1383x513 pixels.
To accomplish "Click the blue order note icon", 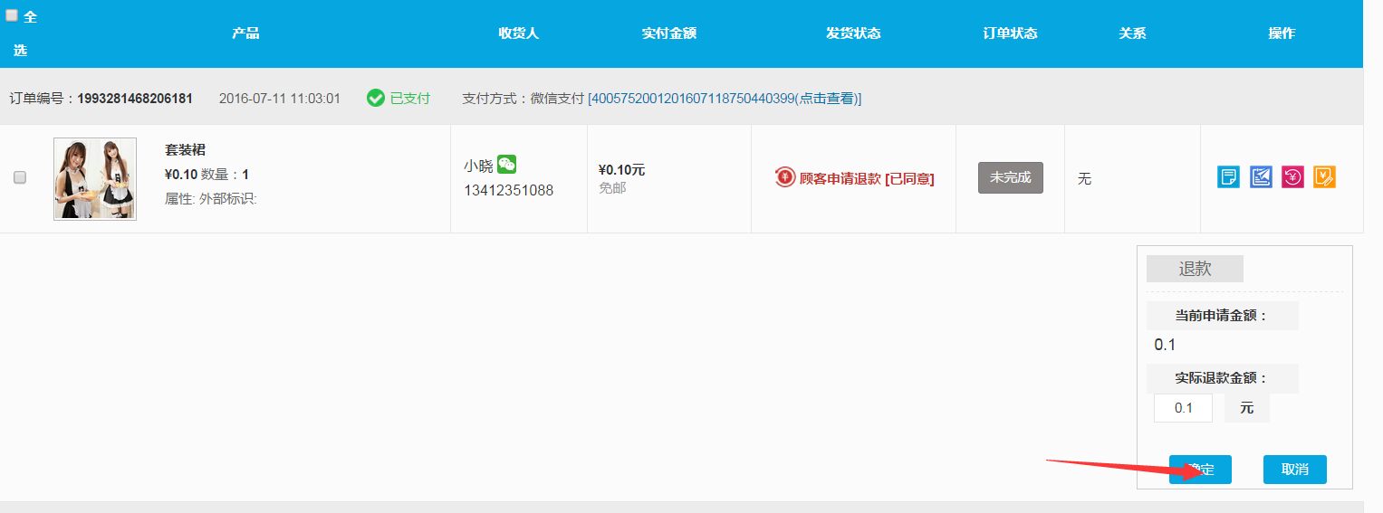I will click(x=1228, y=177).
